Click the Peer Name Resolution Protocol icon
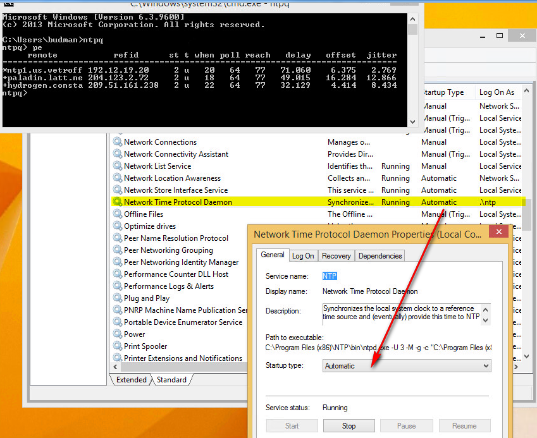 (118, 238)
